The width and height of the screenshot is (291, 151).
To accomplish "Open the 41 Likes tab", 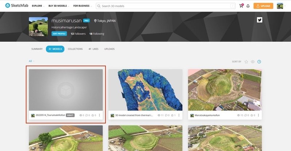I will (x=93, y=49).
